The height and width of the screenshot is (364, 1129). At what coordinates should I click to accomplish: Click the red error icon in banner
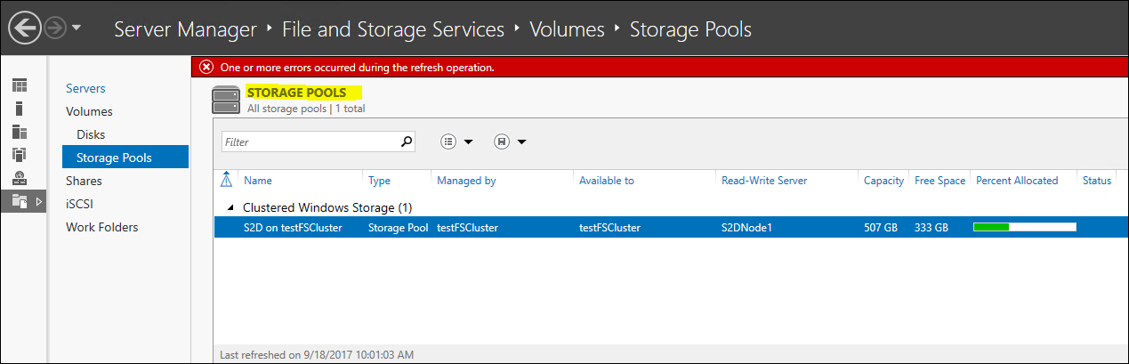coord(206,67)
